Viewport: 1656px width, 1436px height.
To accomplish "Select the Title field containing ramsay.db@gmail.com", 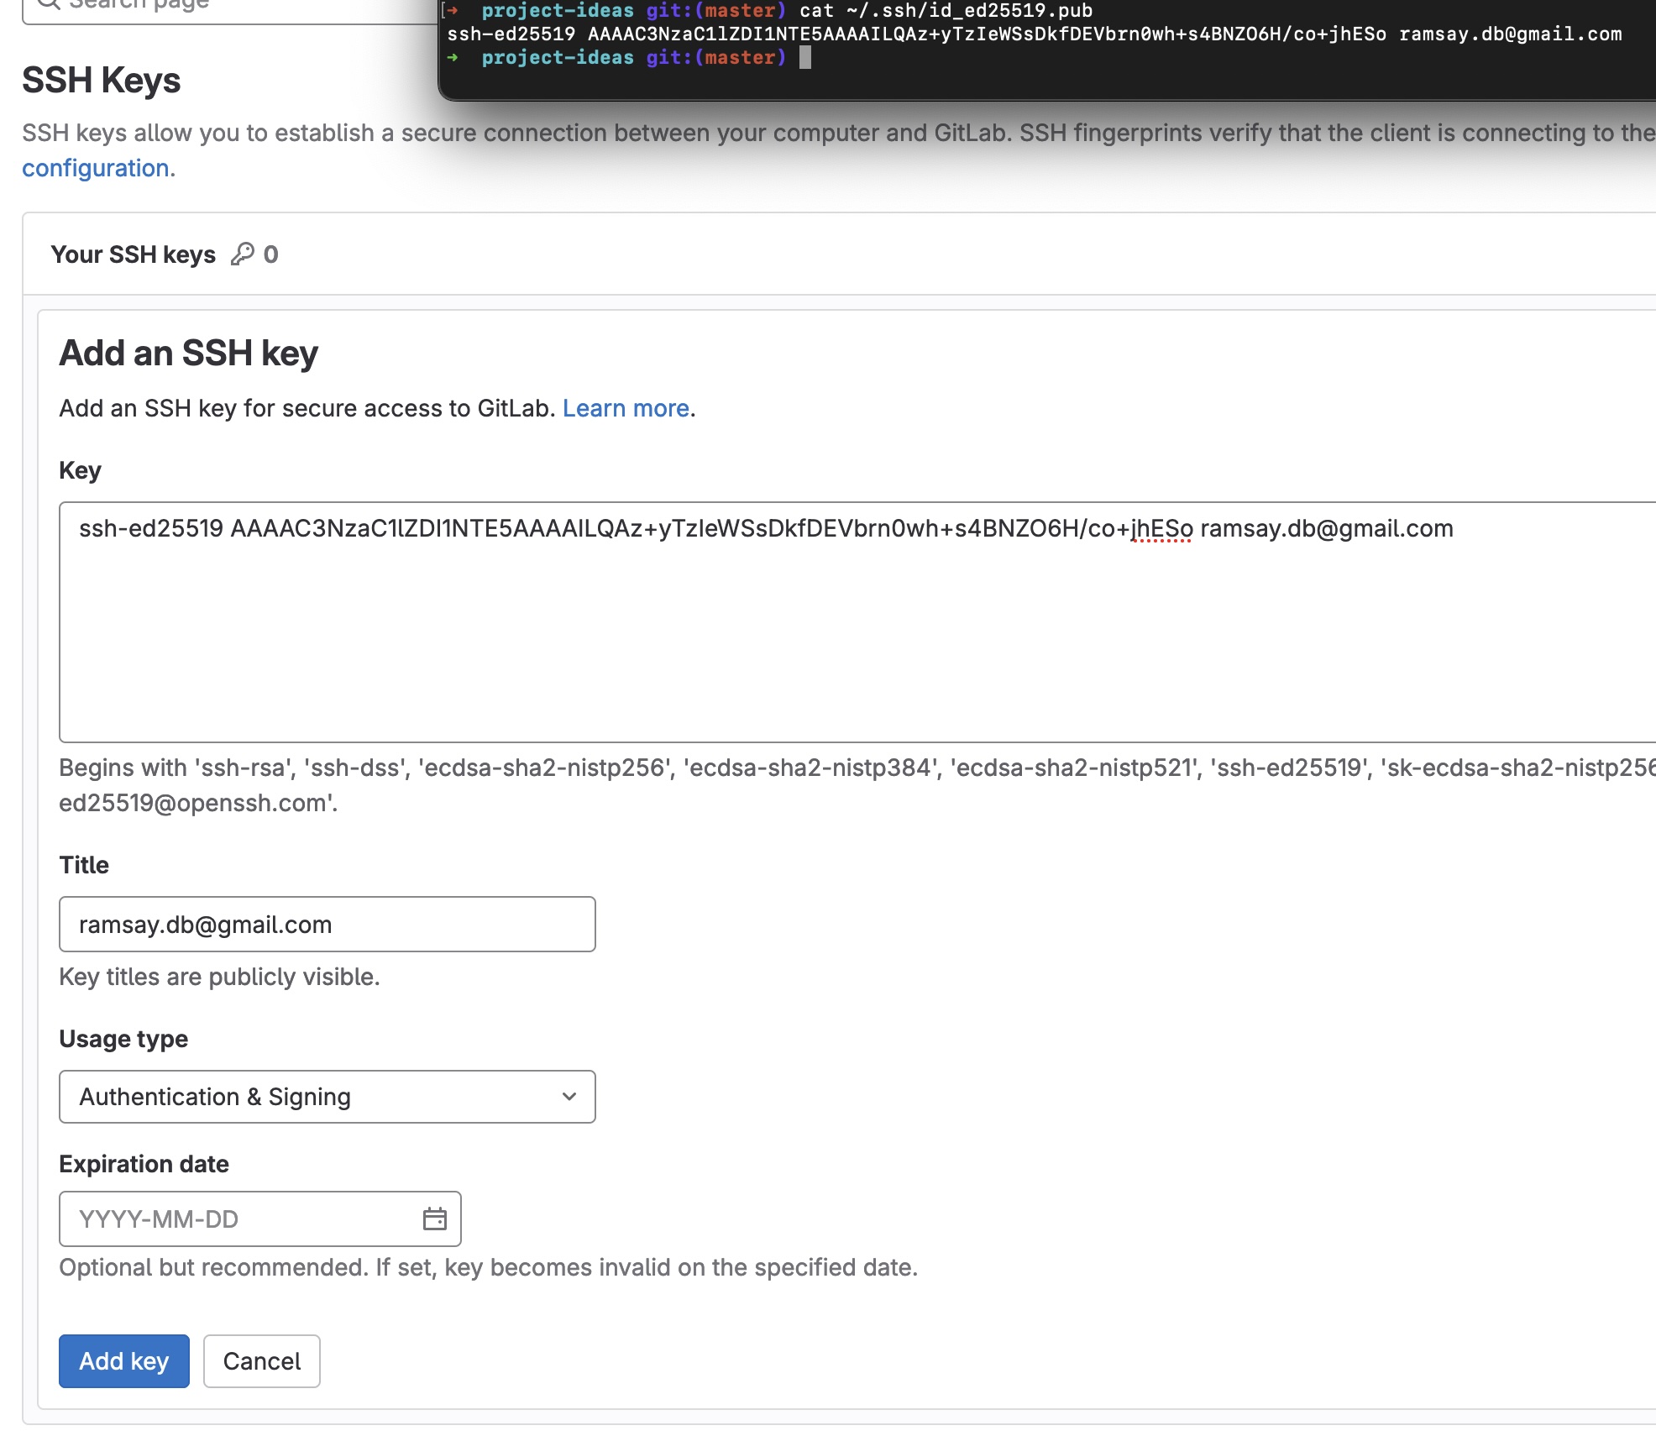I will click(x=327, y=924).
